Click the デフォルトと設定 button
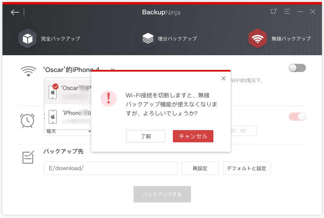 pos(247,168)
